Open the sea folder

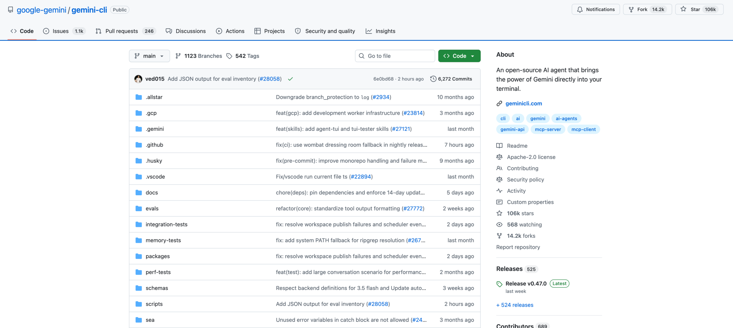coord(150,320)
